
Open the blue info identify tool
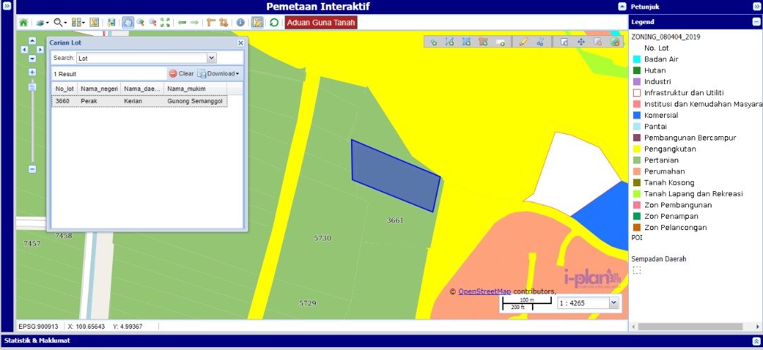pyautogui.click(x=240, y=23)
